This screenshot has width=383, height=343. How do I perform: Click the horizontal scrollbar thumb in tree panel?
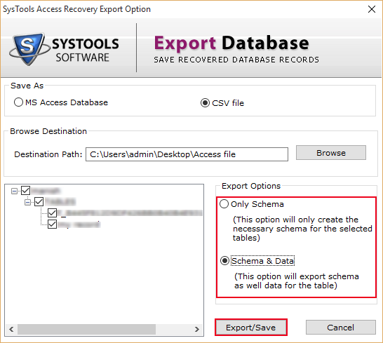tap(86, 329)
